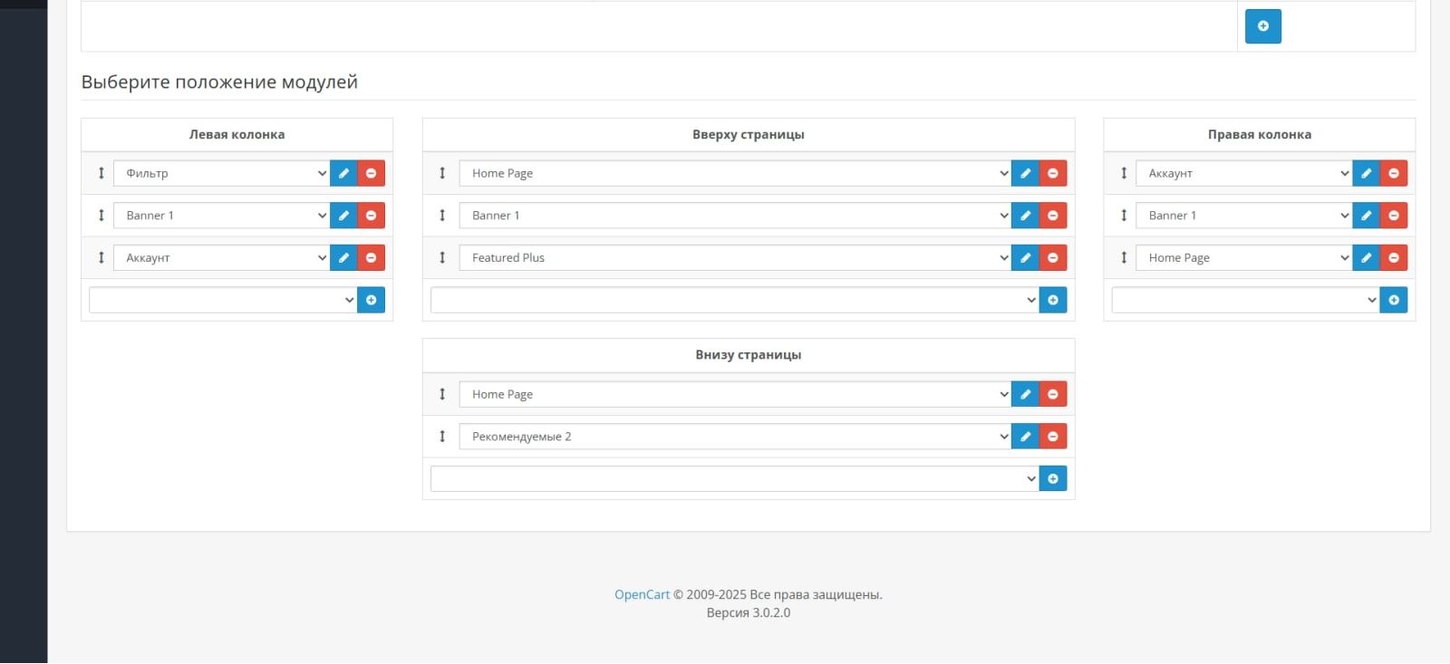The height and width of the screenshot is (664, 1450).
Task: Edit Home Page in Правая колонка
Action: (x=1366, y=258)
